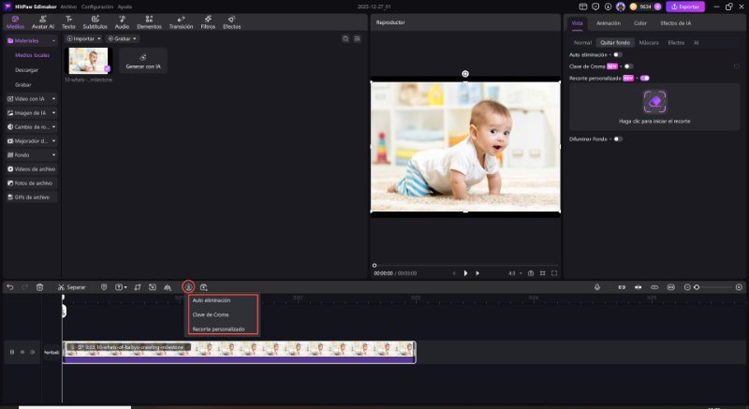749x409 pixels.
Task: Select the baby video thumbnail in media
Action: click(x=88, y=61)
